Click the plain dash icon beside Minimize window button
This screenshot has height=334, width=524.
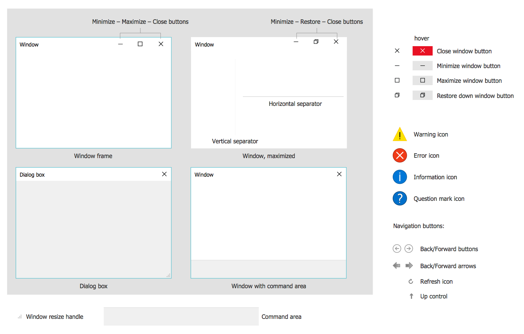397,66
